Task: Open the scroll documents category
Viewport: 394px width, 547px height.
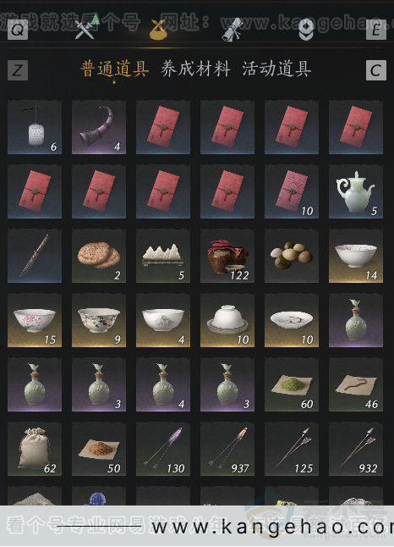Action: point(233,30)
